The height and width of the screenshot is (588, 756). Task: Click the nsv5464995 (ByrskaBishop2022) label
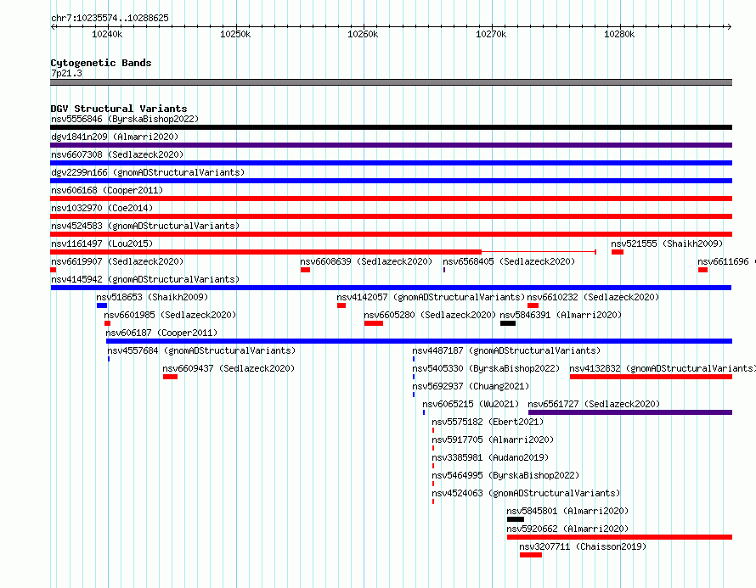pos(505,475)
